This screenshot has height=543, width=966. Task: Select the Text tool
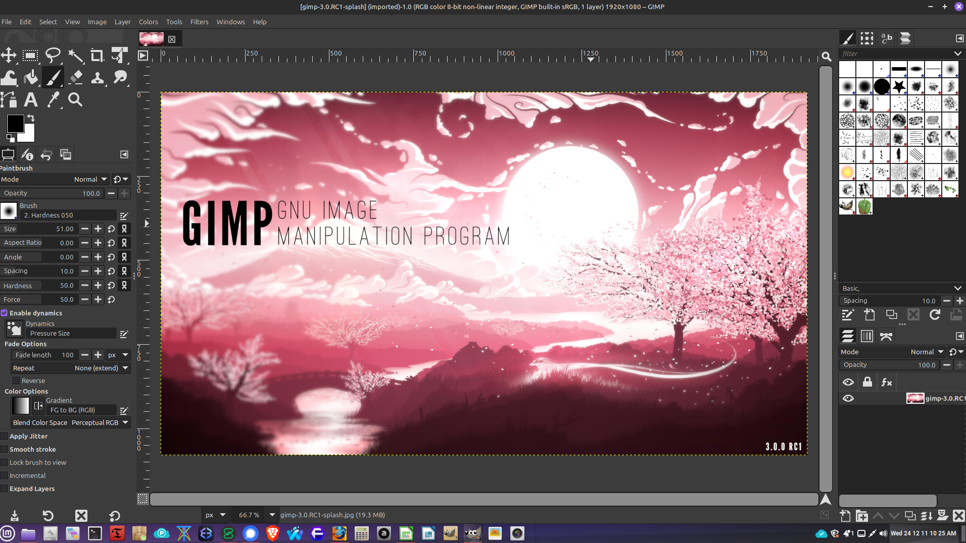(x=30, y=99)
